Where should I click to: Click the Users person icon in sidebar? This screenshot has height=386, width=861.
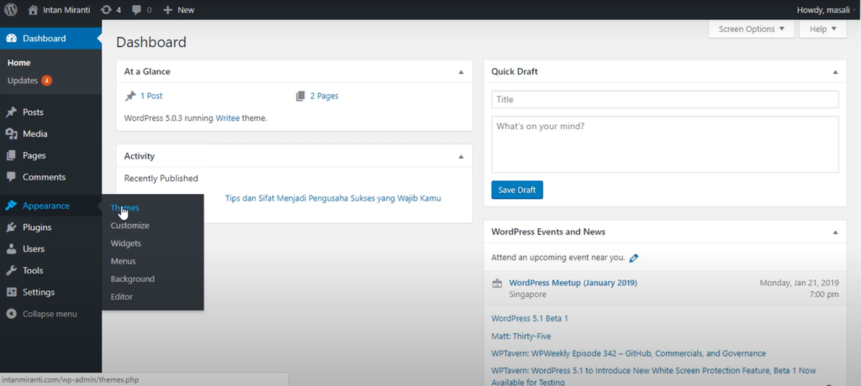11,249
